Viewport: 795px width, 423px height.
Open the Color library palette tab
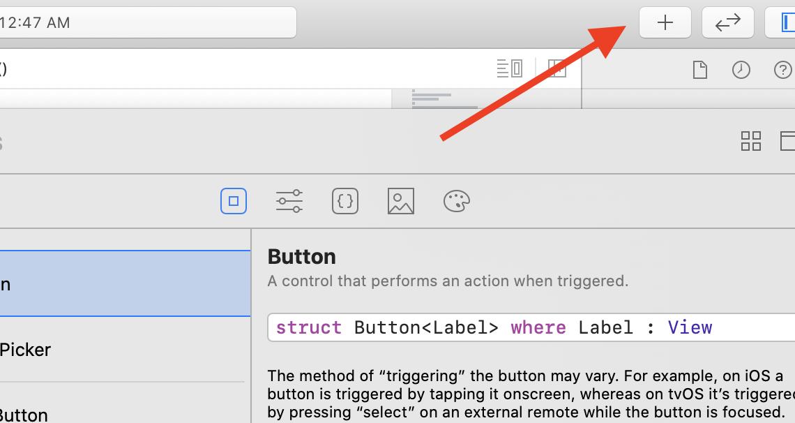(x=457, y=201)
